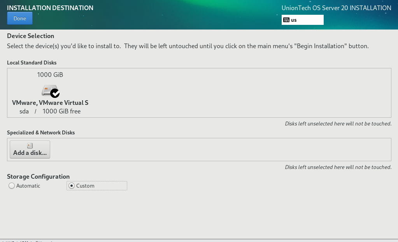The height and width of the screenshot is (242, 398).
Task: Click the disk icon on Add a disk
Action: pos(30,146)
